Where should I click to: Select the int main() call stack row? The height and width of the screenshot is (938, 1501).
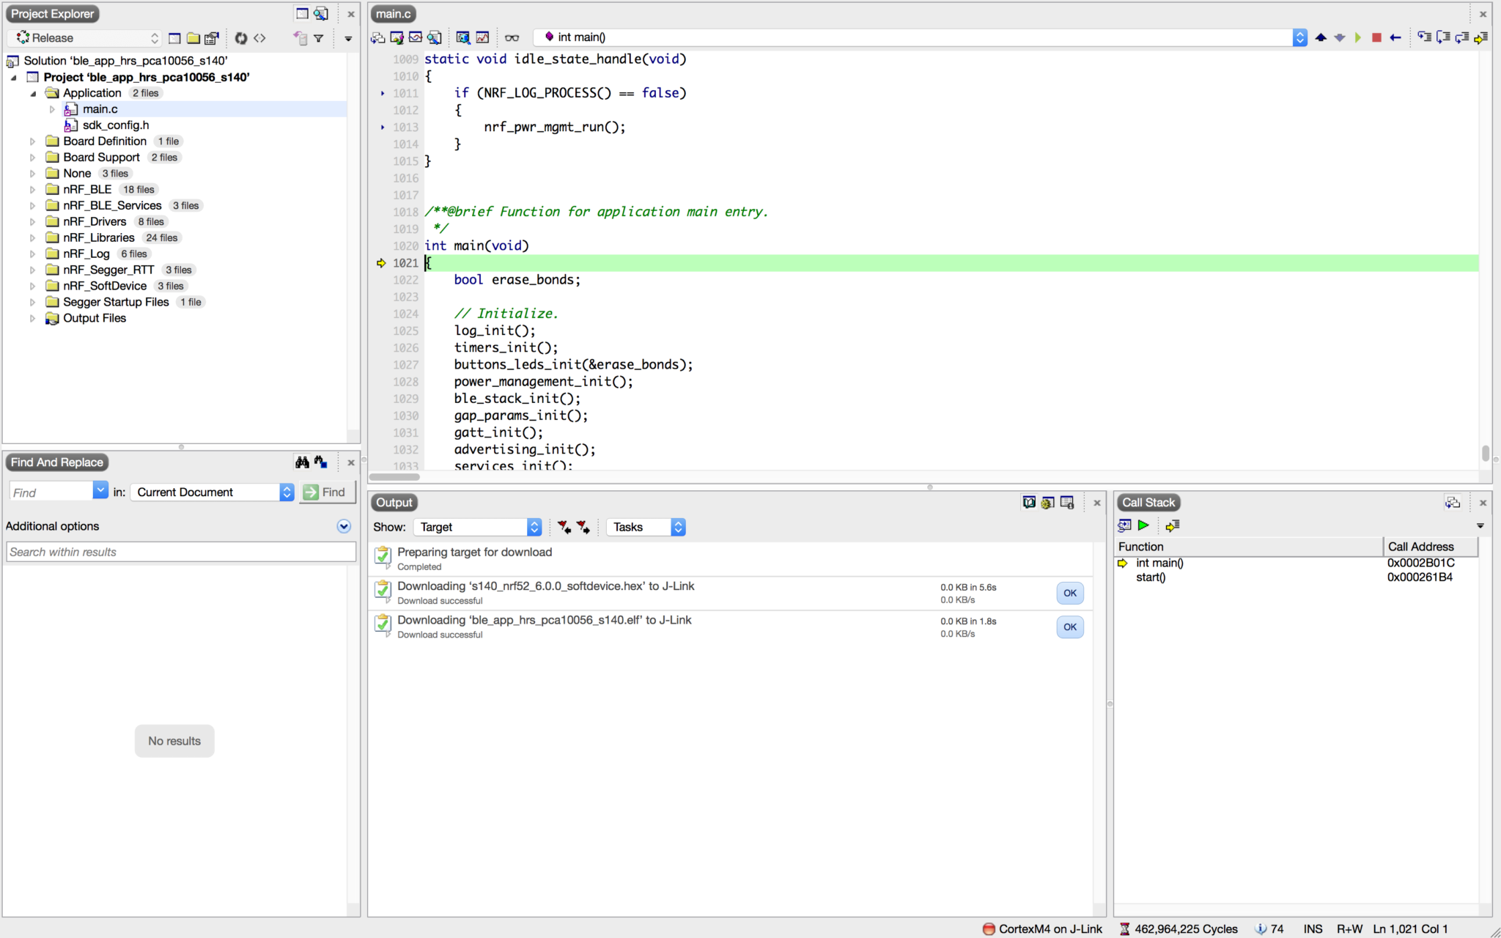tap(1297, 563)
